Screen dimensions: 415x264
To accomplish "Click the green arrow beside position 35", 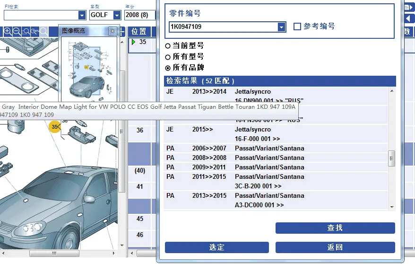I will pos(133,42).
